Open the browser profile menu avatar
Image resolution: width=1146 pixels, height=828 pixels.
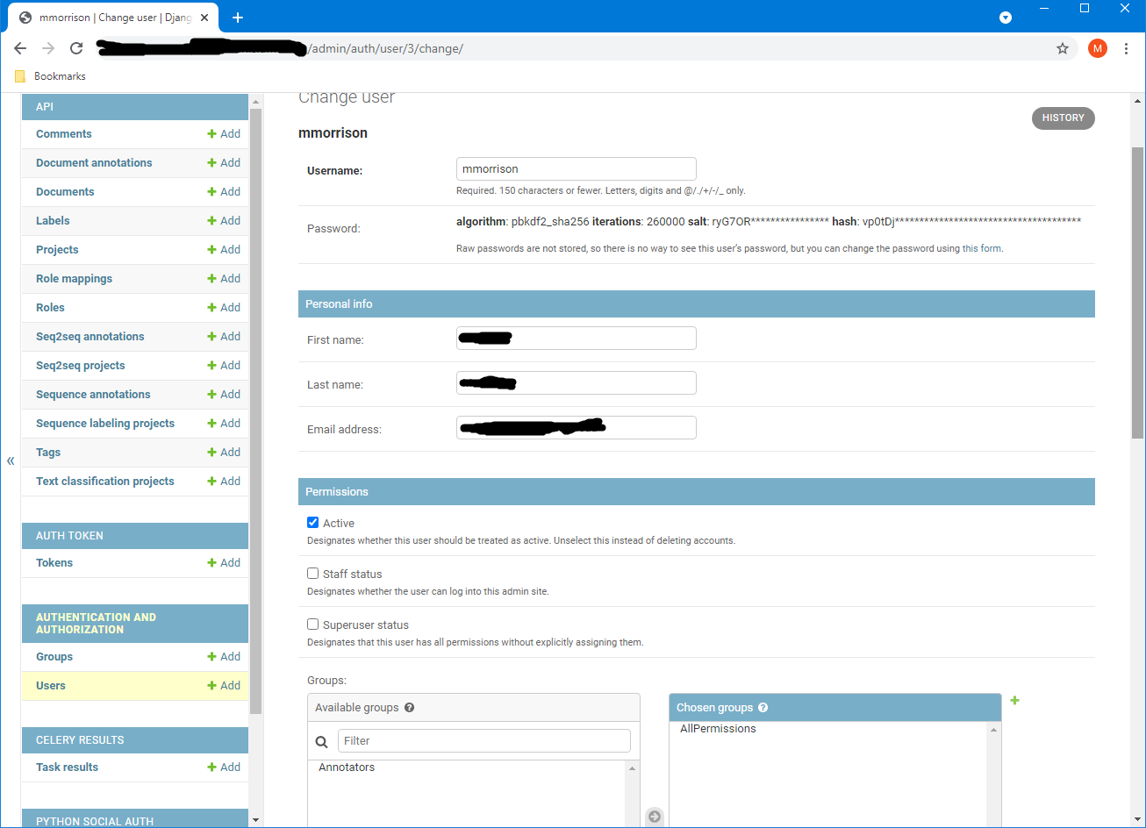1097,48
